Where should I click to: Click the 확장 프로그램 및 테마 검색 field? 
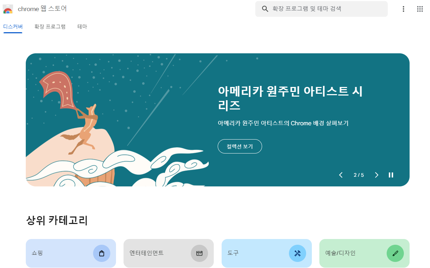point(322,9)
